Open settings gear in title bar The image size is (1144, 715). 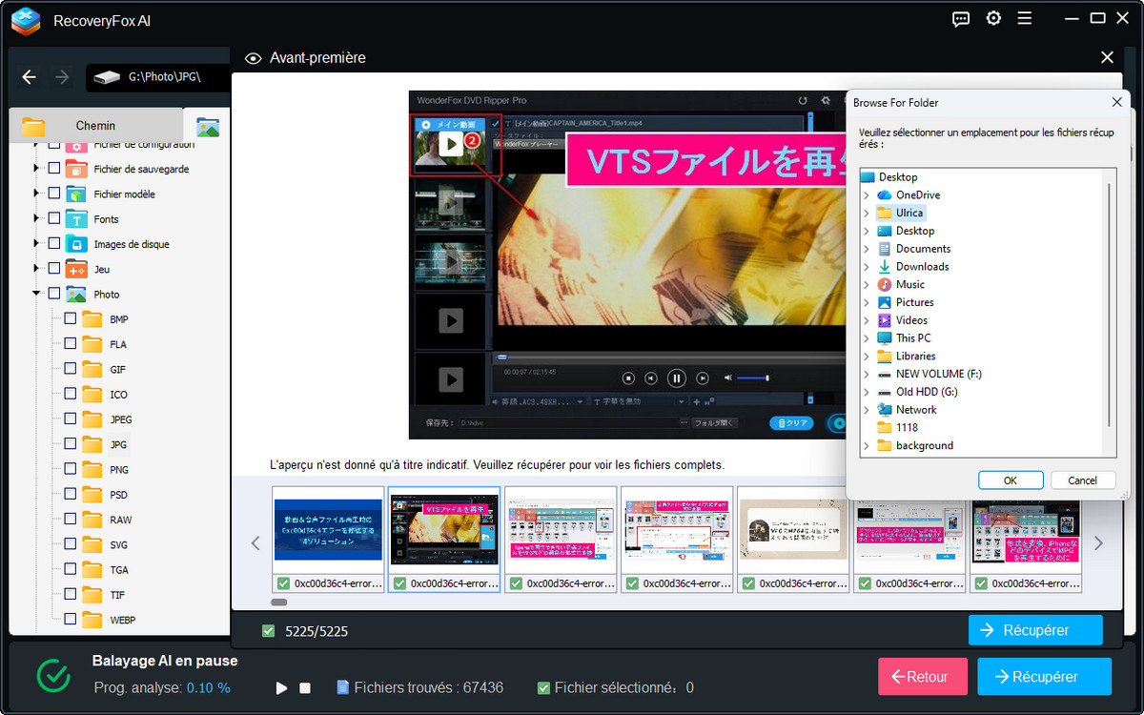coord(993,19)
